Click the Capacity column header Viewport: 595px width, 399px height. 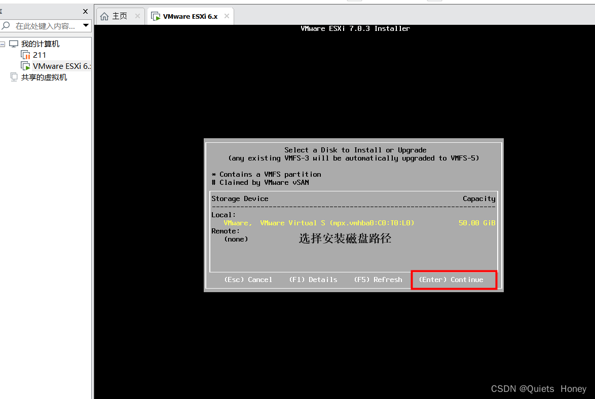(x=479, y=199)
